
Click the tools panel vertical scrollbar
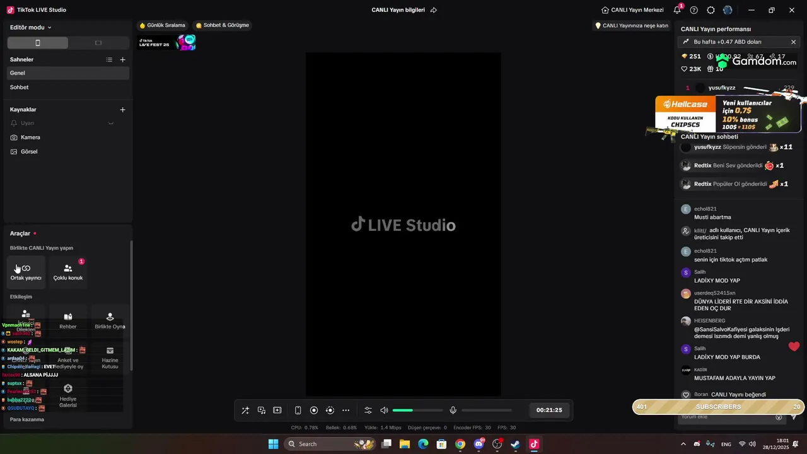pyautogui.click(x=131, y=306)
